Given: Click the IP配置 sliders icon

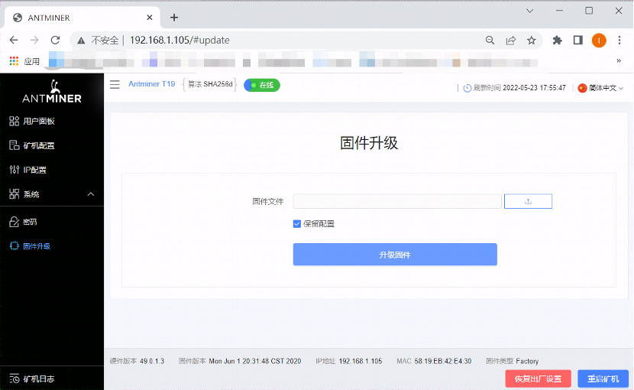Looking at the screenshot, I should click(x=15, y=170).
